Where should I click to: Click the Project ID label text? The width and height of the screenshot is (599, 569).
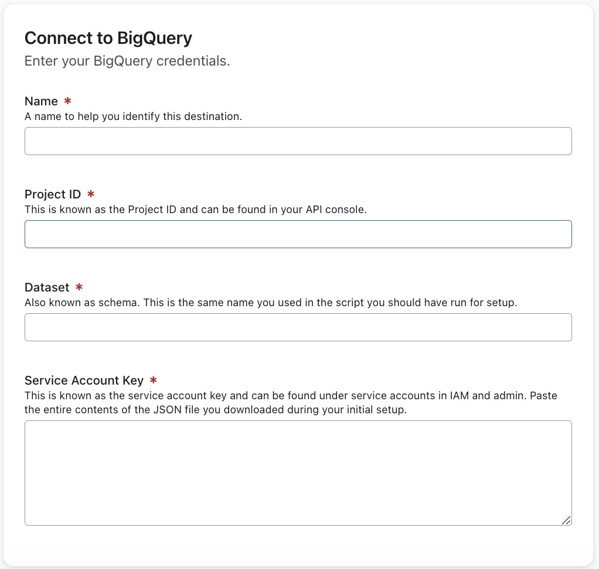[53, 194]
